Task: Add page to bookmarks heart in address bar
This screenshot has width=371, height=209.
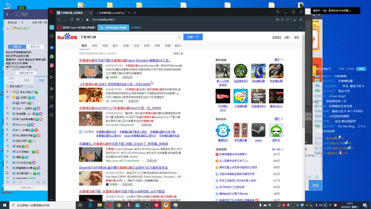Action: click(x=288, y=19)
